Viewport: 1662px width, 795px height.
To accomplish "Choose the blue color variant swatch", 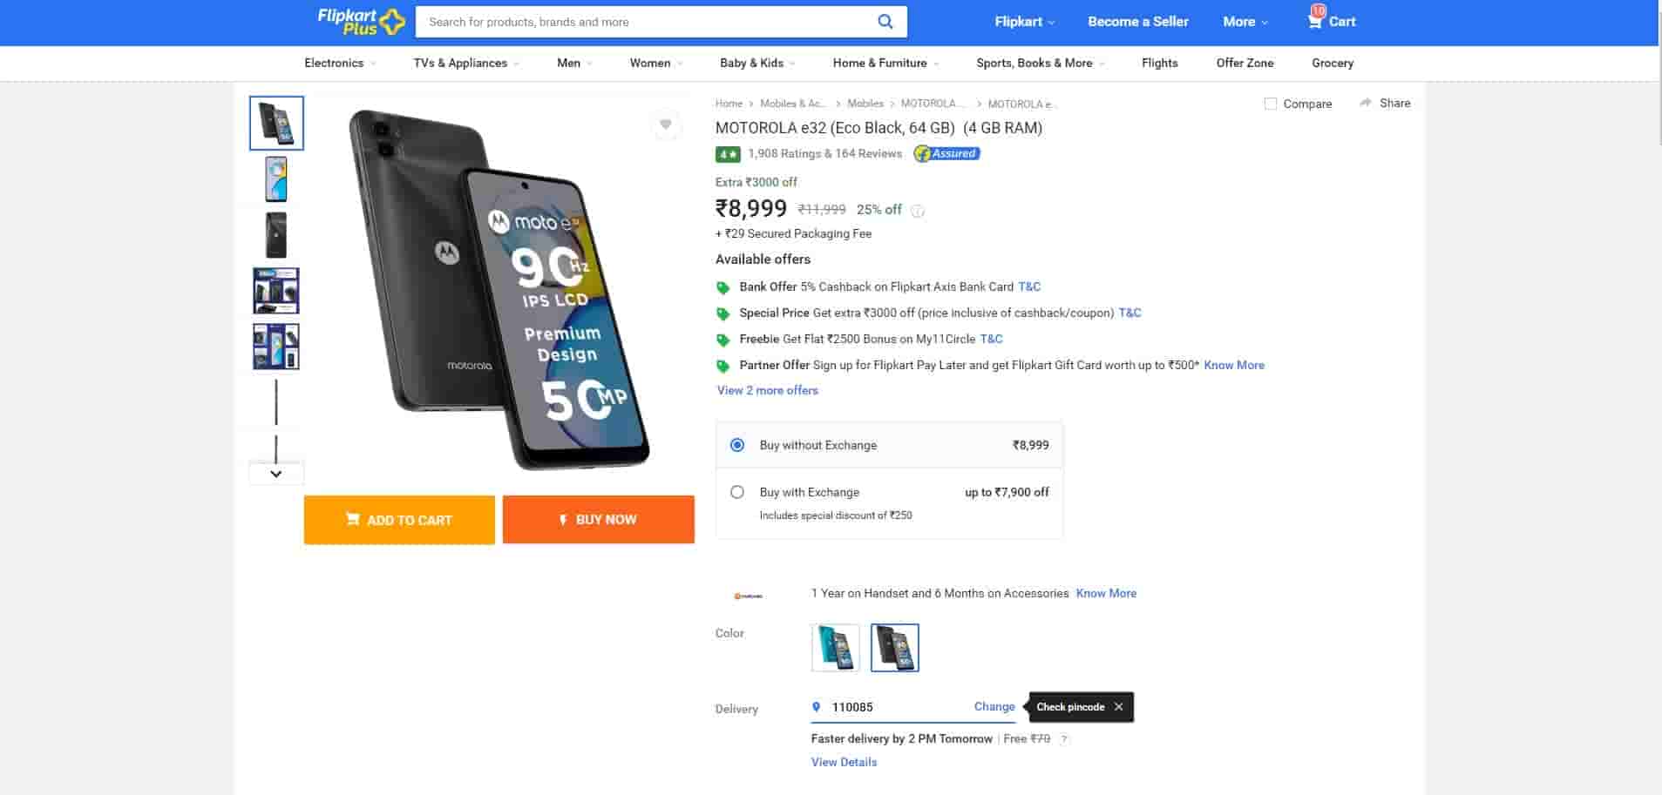I will point(835,648).
